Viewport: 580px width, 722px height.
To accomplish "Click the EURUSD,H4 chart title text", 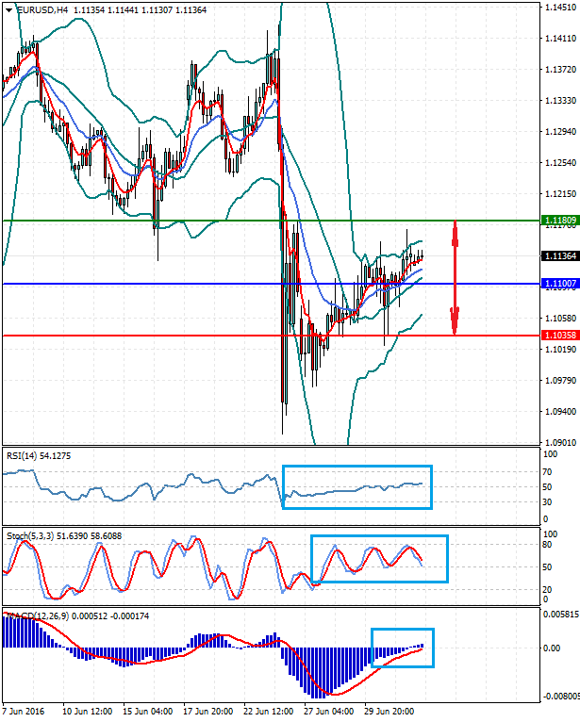I will pyautogui.click(x=40, y=9).
